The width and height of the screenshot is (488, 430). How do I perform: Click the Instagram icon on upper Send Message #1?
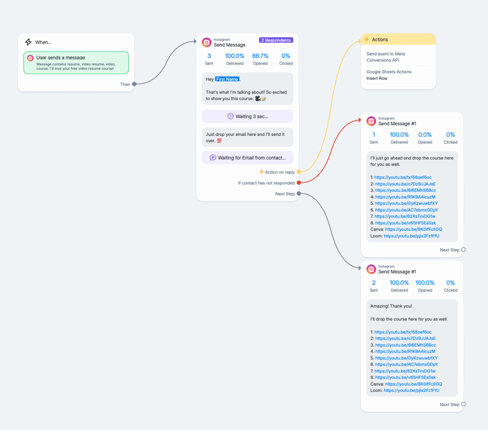tap(371, 121)
